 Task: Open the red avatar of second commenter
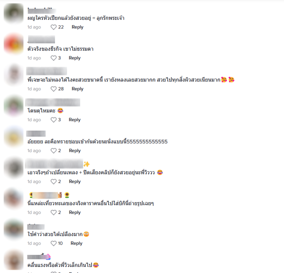pyautogui.click(x=13, y=44)
